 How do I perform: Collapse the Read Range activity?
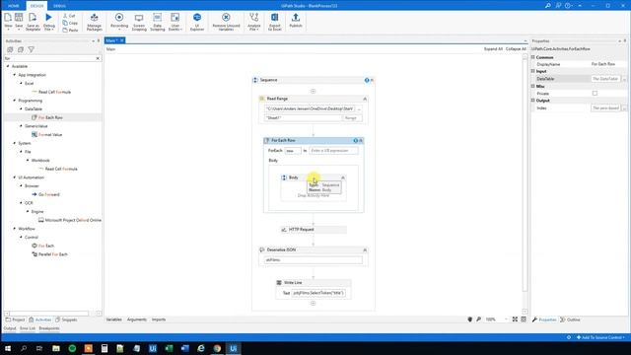coord(365,99)
